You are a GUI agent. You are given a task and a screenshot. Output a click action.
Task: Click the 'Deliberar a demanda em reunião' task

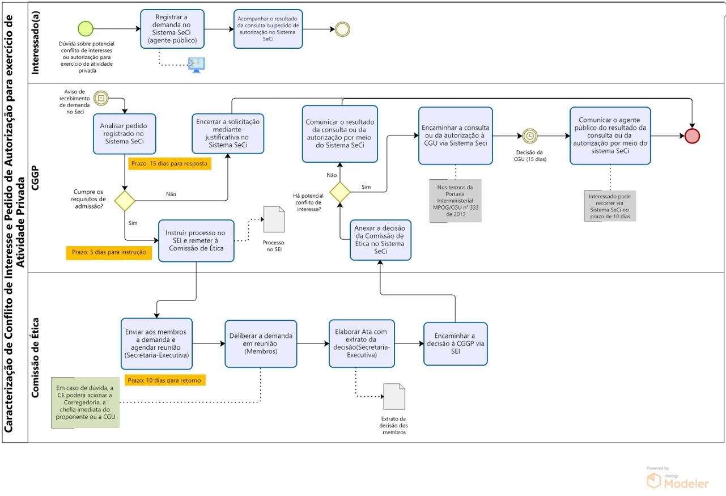pos(260,344)
